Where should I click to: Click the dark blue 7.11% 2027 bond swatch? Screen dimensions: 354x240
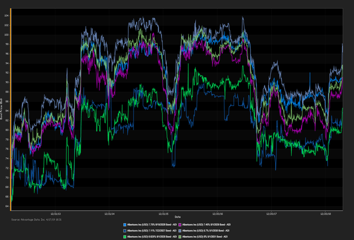[124, 231]
